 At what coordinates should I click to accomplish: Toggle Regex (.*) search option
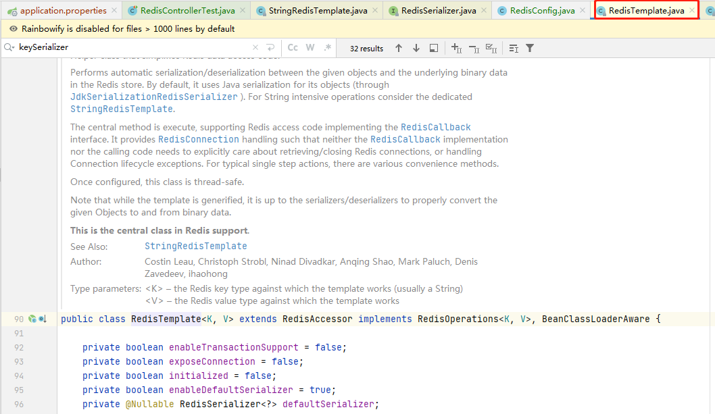328,48
